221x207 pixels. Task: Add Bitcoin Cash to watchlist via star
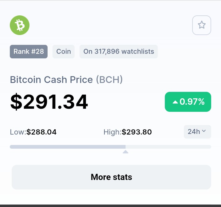(x=202, y=25)
